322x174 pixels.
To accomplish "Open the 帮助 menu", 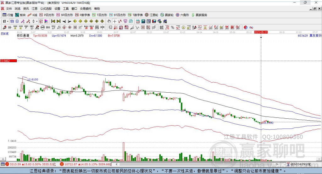I will (x=97, y=8).
